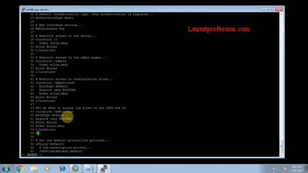The height and width of the screenshot is (173, 308).
Task: Click the '-- INSERT --' mode indicator
Action: point(32,155)
